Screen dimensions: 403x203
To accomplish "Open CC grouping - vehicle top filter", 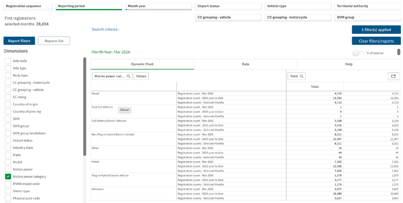I will pyautogui.click(x=228, y=18).
